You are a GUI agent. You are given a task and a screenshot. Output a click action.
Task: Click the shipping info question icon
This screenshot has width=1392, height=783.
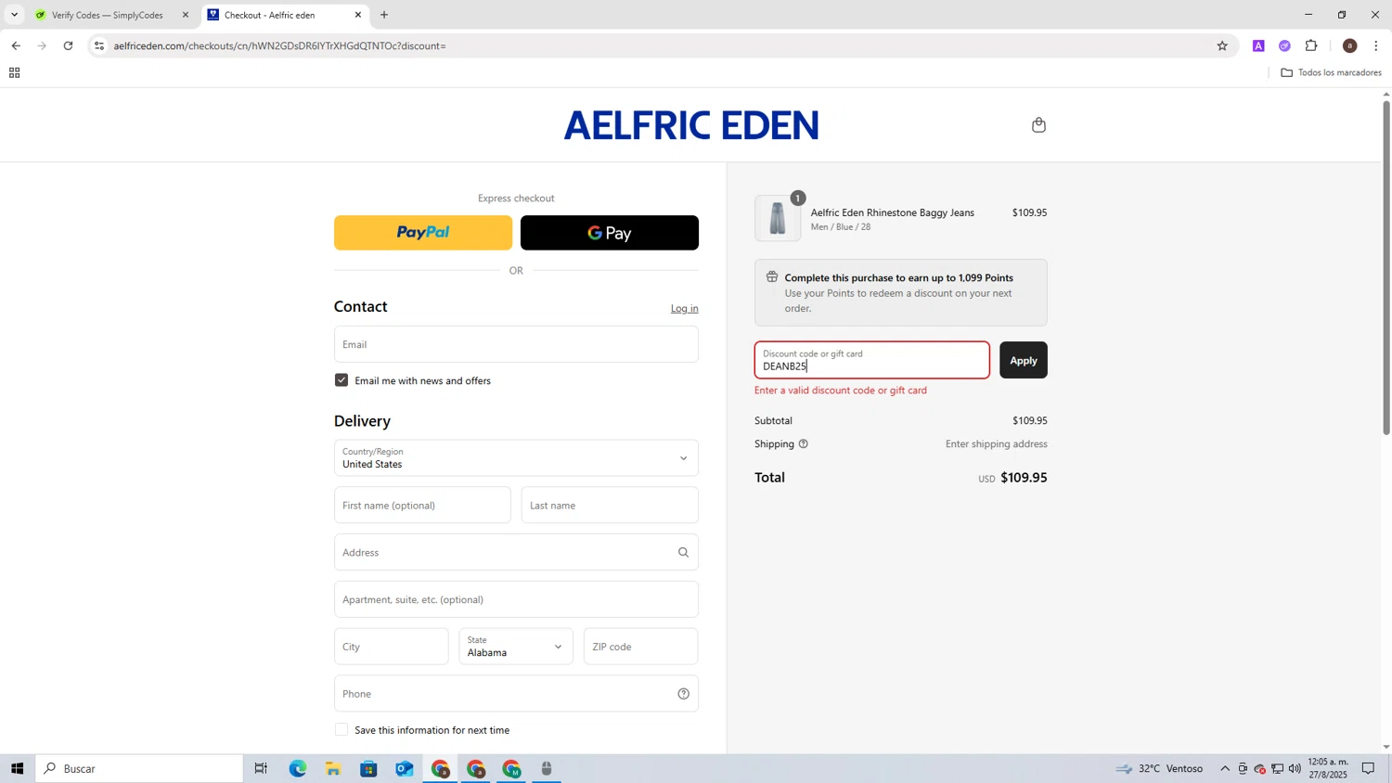point(804,444)
